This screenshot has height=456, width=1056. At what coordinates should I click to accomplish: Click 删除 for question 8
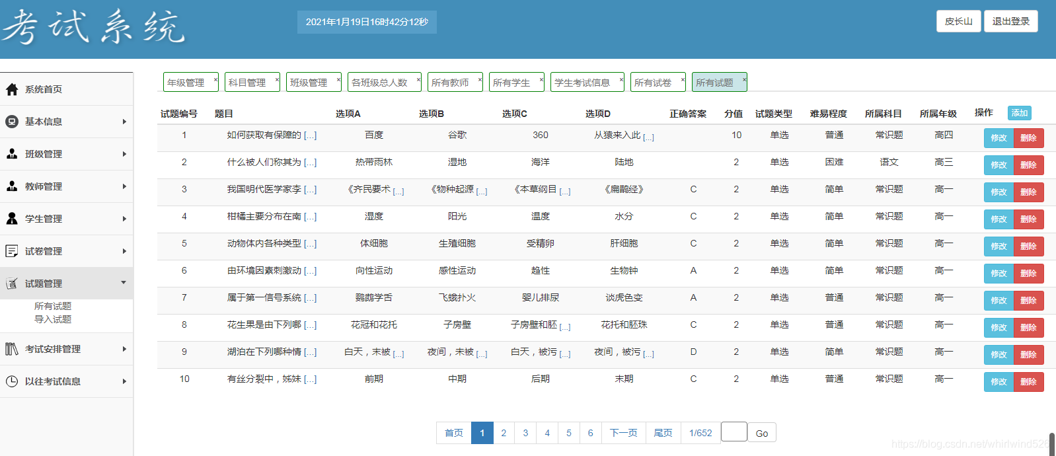click(1029, 328)
